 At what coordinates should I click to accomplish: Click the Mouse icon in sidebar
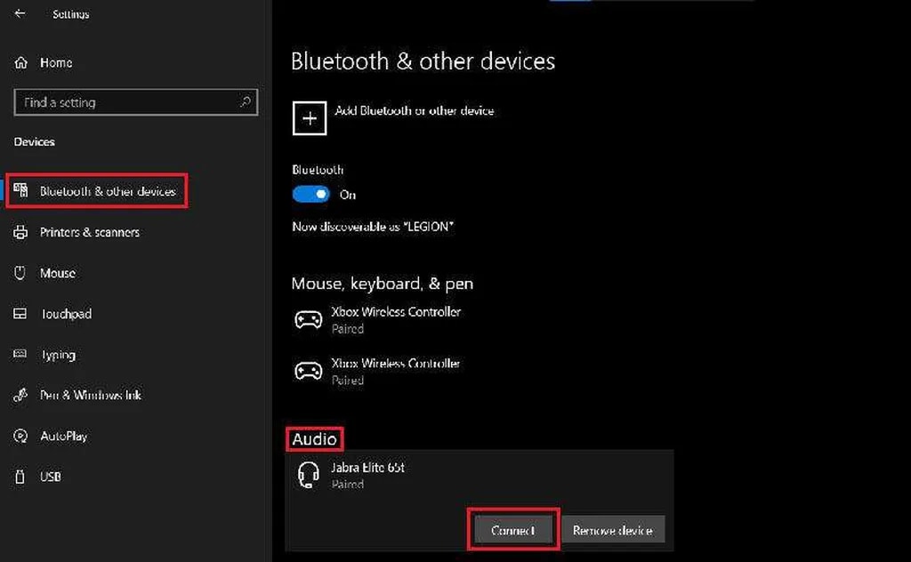click(20, 273)
